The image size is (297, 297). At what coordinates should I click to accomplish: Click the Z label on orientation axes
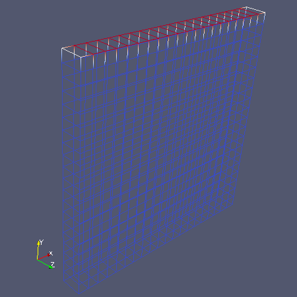[53, 264]
